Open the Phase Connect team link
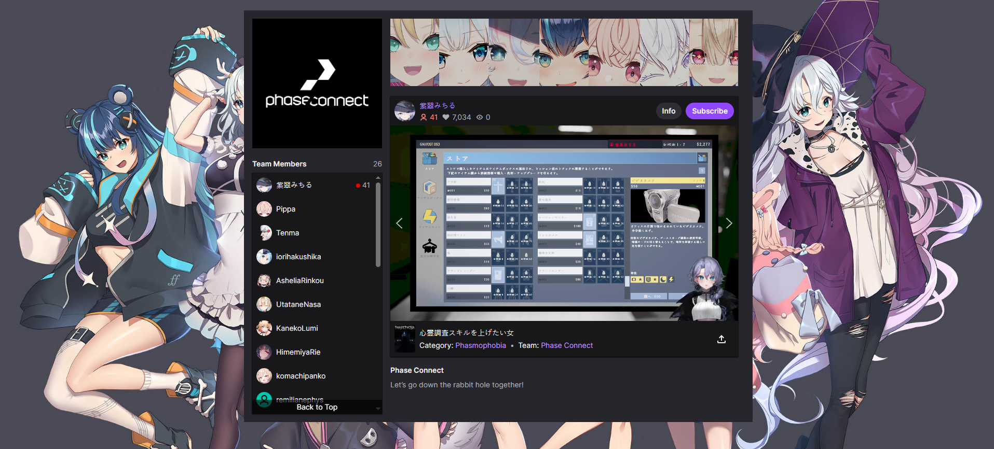Viewport: 994px width, 449px height. (567, 345)
